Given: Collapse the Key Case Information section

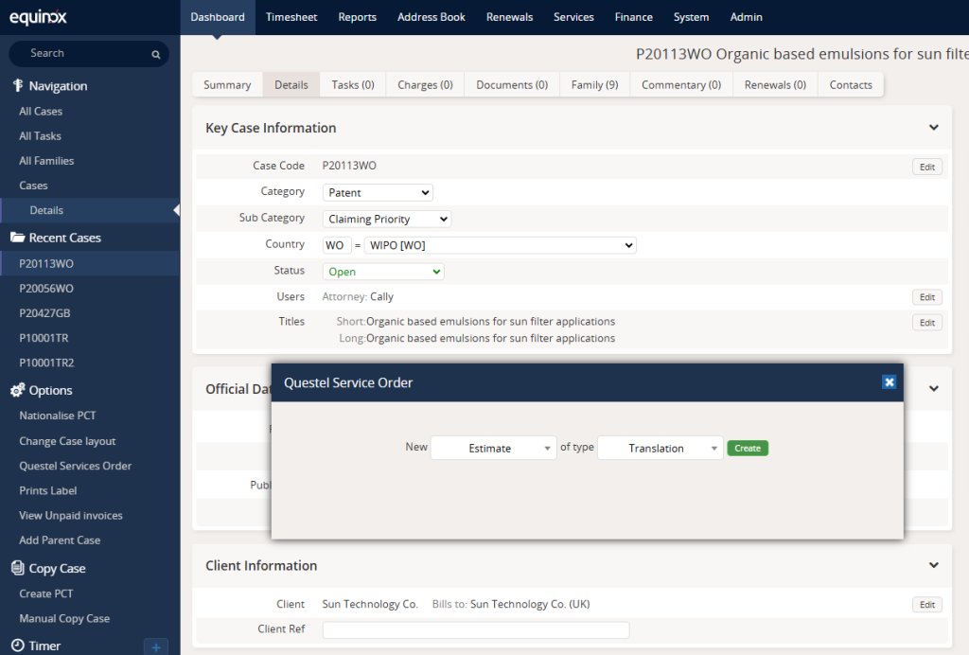Looking at the screenshot, I should [933, 128].
